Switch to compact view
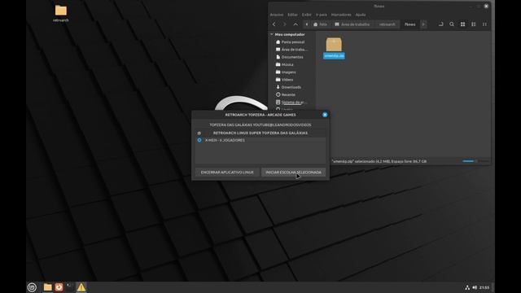 point(484,24)
